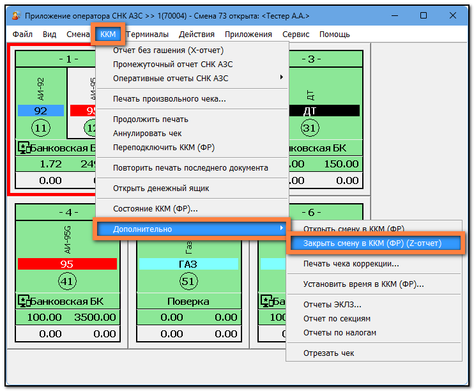Open the Файл menu
474x391 pixels.
22,34
